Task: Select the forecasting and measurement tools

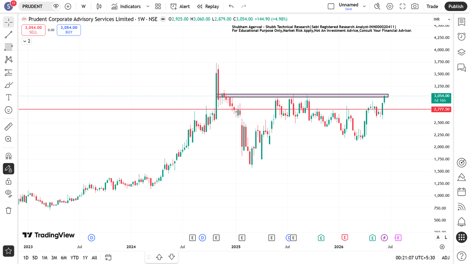Action: 9,72
